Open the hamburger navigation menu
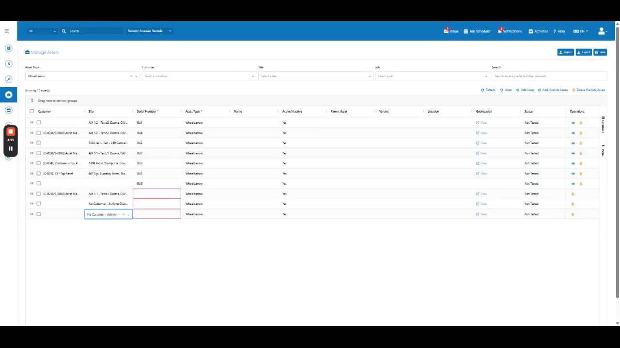This screenshot has height=348, width=620. 7,31
